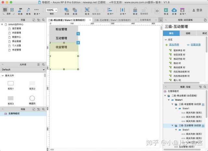The height and width of the screenshot is (151, 208).
Task: Search the outline panel
Action: [205, 87]
